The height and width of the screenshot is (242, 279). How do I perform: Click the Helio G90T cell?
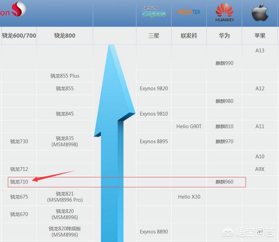point(189,126)
